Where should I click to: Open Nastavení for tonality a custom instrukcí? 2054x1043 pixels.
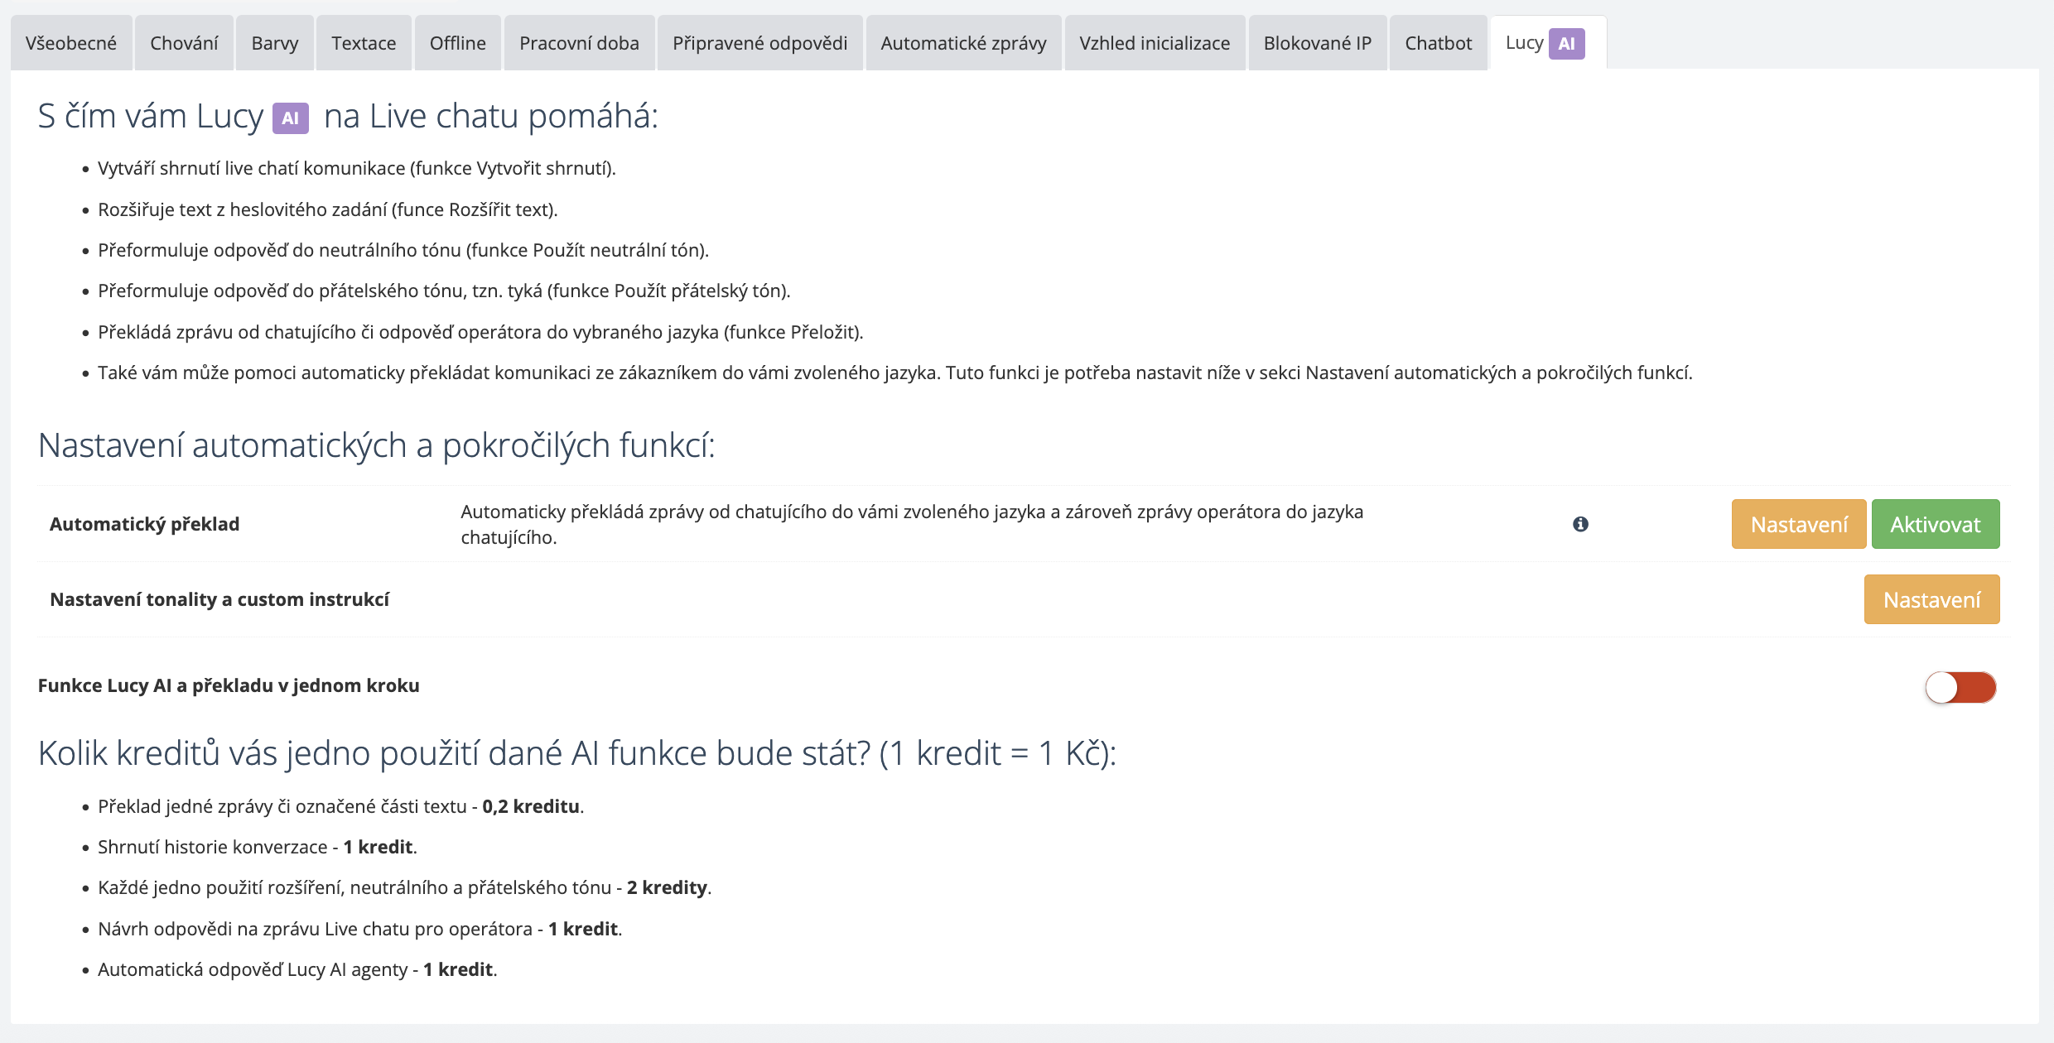click(x=1932, y=599)
